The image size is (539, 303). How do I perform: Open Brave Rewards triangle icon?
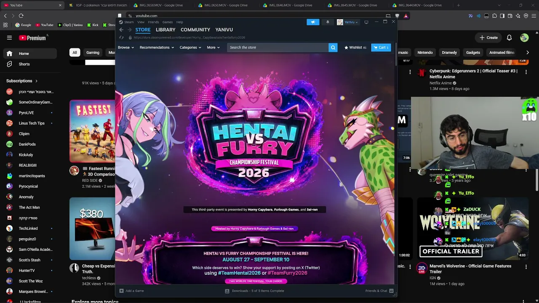click(x=406, y=16)
